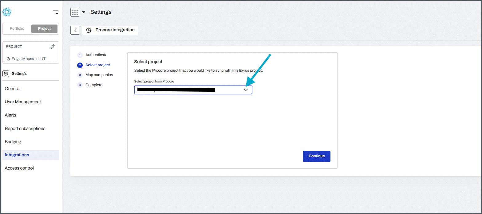Image resolution: width=482 pixels, height=214 pixels.
Task: Go to step 3 Map companies
Action: point(95,75)
